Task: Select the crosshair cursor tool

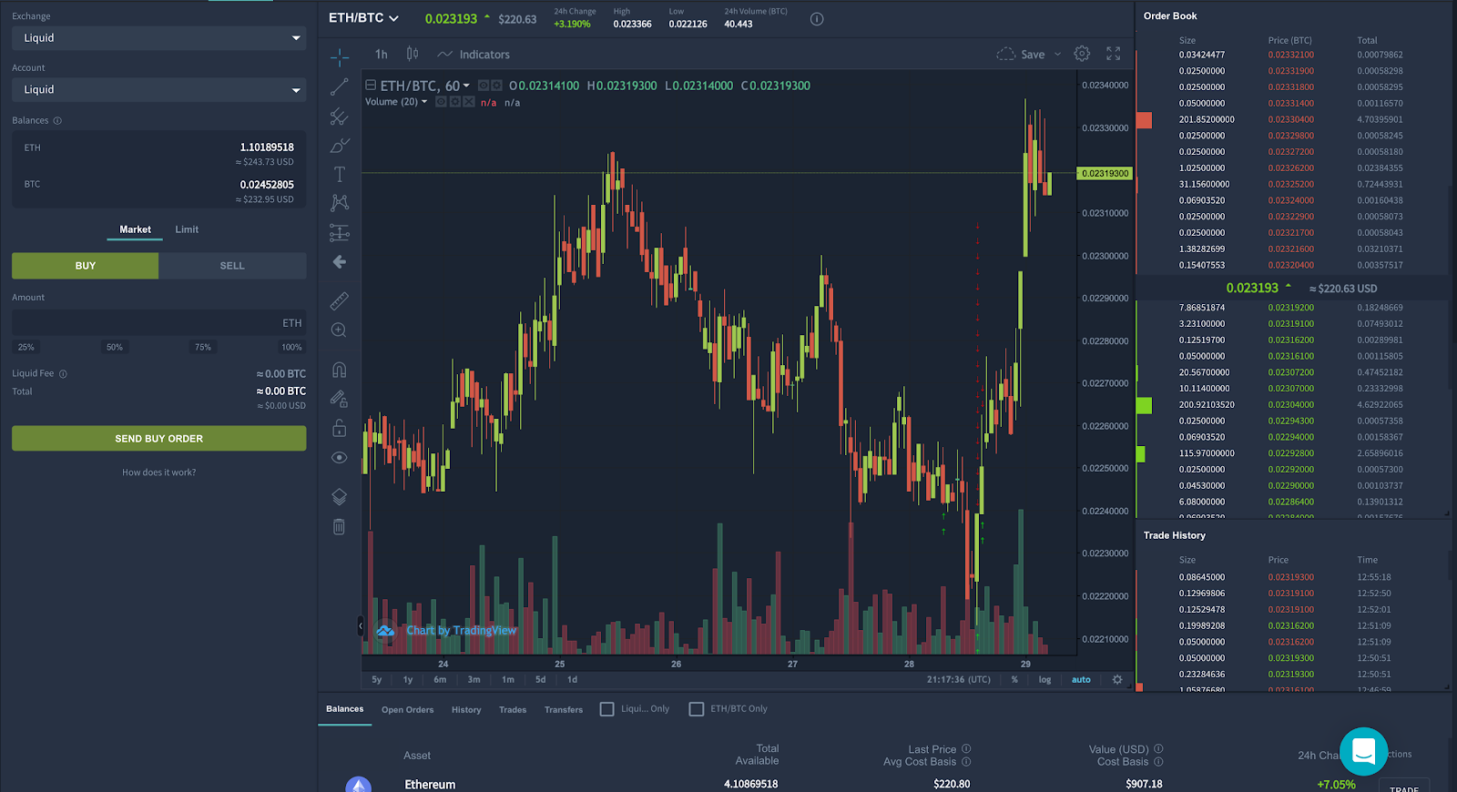Action: (x=340, y=57)
